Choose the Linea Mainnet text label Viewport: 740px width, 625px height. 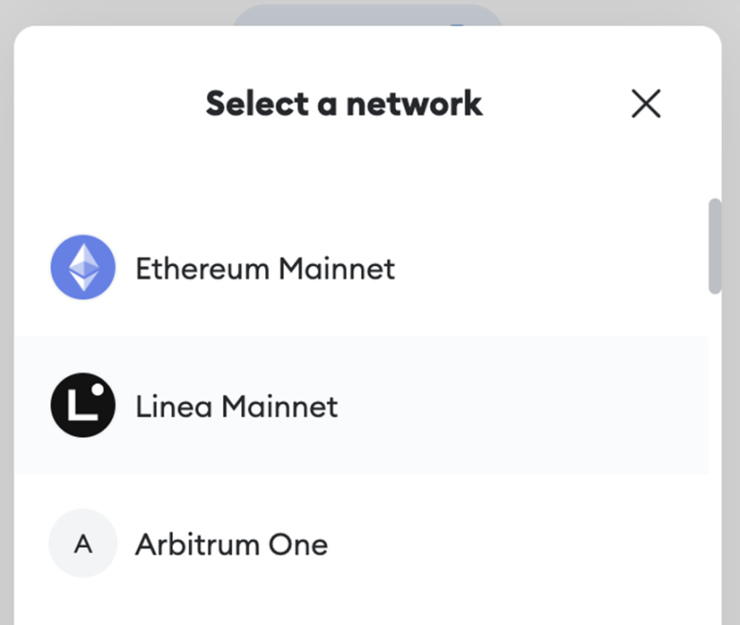[236, 407]
